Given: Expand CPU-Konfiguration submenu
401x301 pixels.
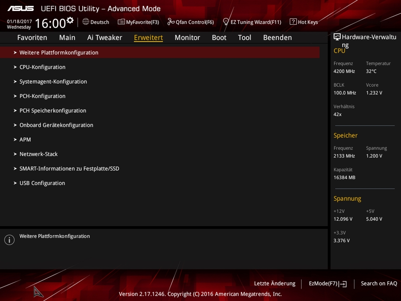Looking at the screenshot, I should click(160, 67).
